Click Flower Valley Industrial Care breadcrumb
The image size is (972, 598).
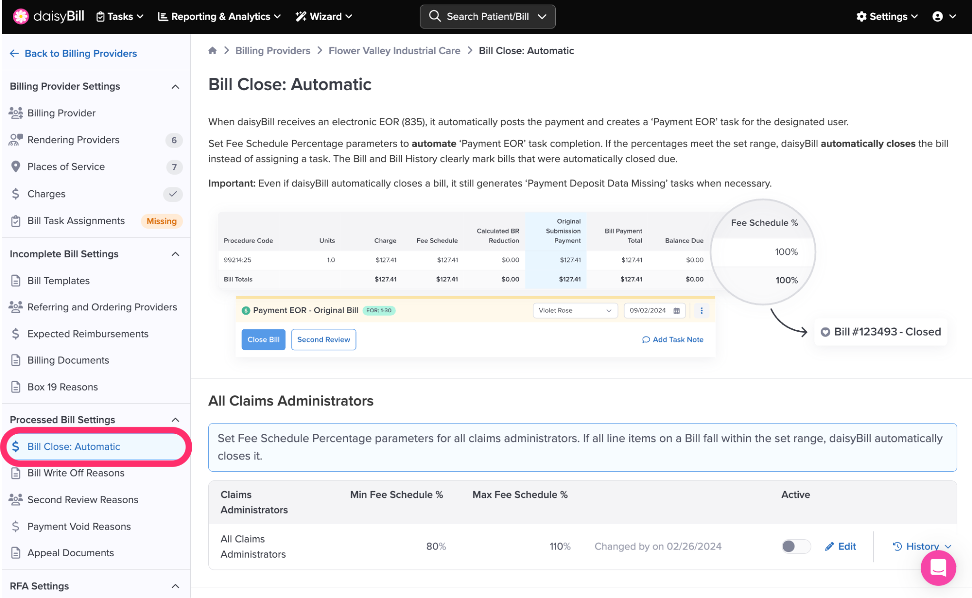(x=394, y=51)
